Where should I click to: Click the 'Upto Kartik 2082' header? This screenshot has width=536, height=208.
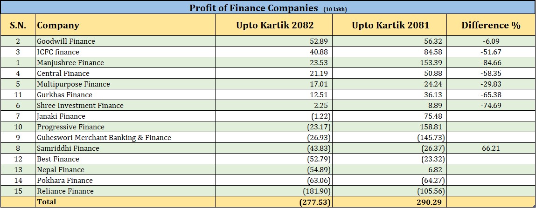click(x=275, y=25)
